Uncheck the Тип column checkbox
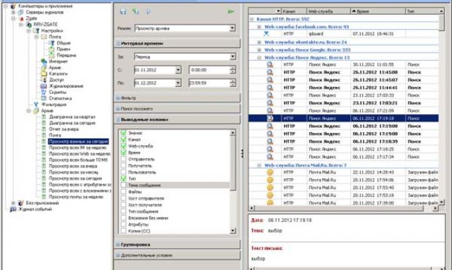The height and width of the screenshot is (270, 452). click(123, 179)
